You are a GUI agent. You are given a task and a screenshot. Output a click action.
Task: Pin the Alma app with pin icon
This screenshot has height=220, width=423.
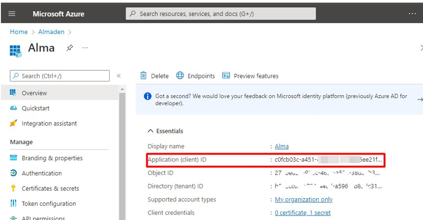pos(70,48)
